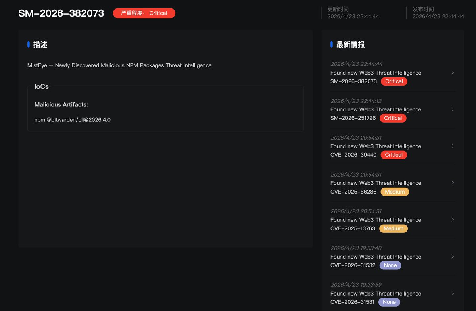
Task: Select the SM-2026-382073 page title
Action: point(61,13)
